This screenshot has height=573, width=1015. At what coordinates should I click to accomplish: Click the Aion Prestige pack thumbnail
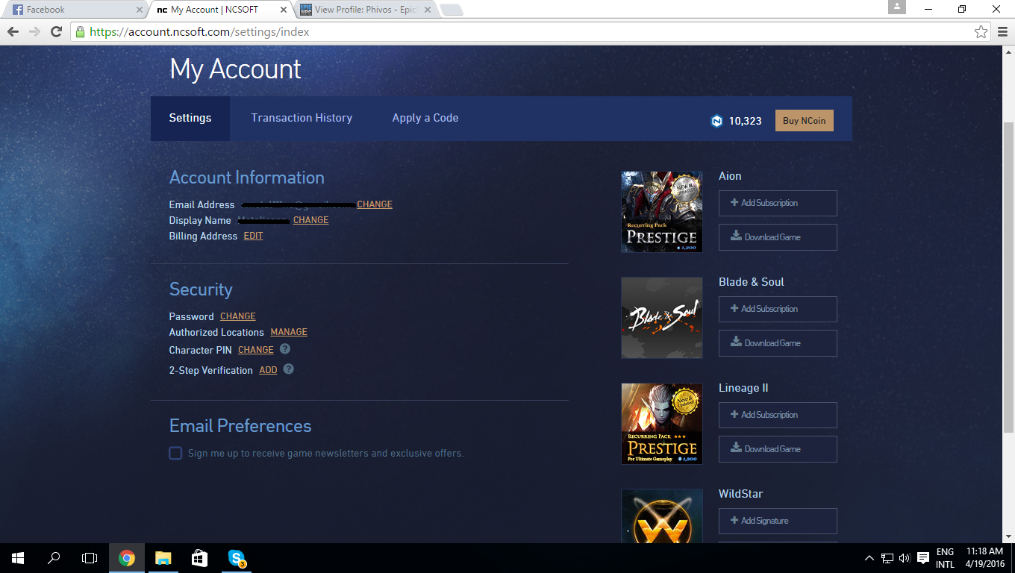pos(662,212)
